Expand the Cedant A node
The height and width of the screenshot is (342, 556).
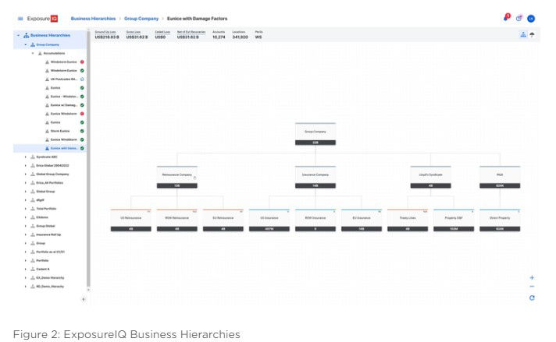[25, 269]
